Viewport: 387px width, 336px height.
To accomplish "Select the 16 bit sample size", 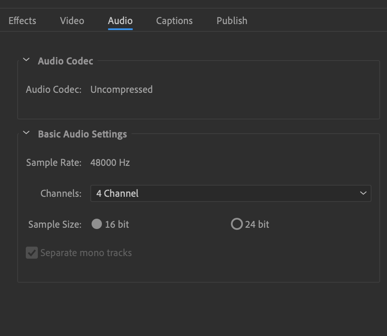I will (97, 224).
